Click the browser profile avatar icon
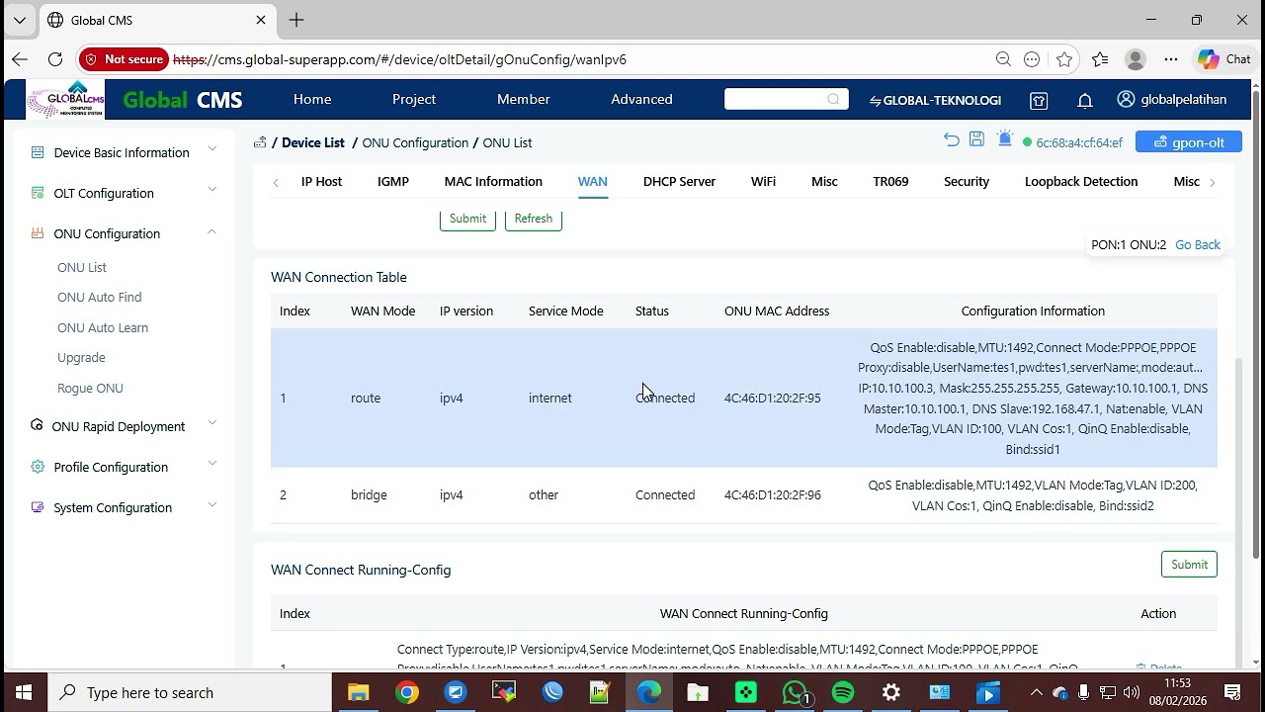1265x712 pixels. click(x=1136, y=59)
